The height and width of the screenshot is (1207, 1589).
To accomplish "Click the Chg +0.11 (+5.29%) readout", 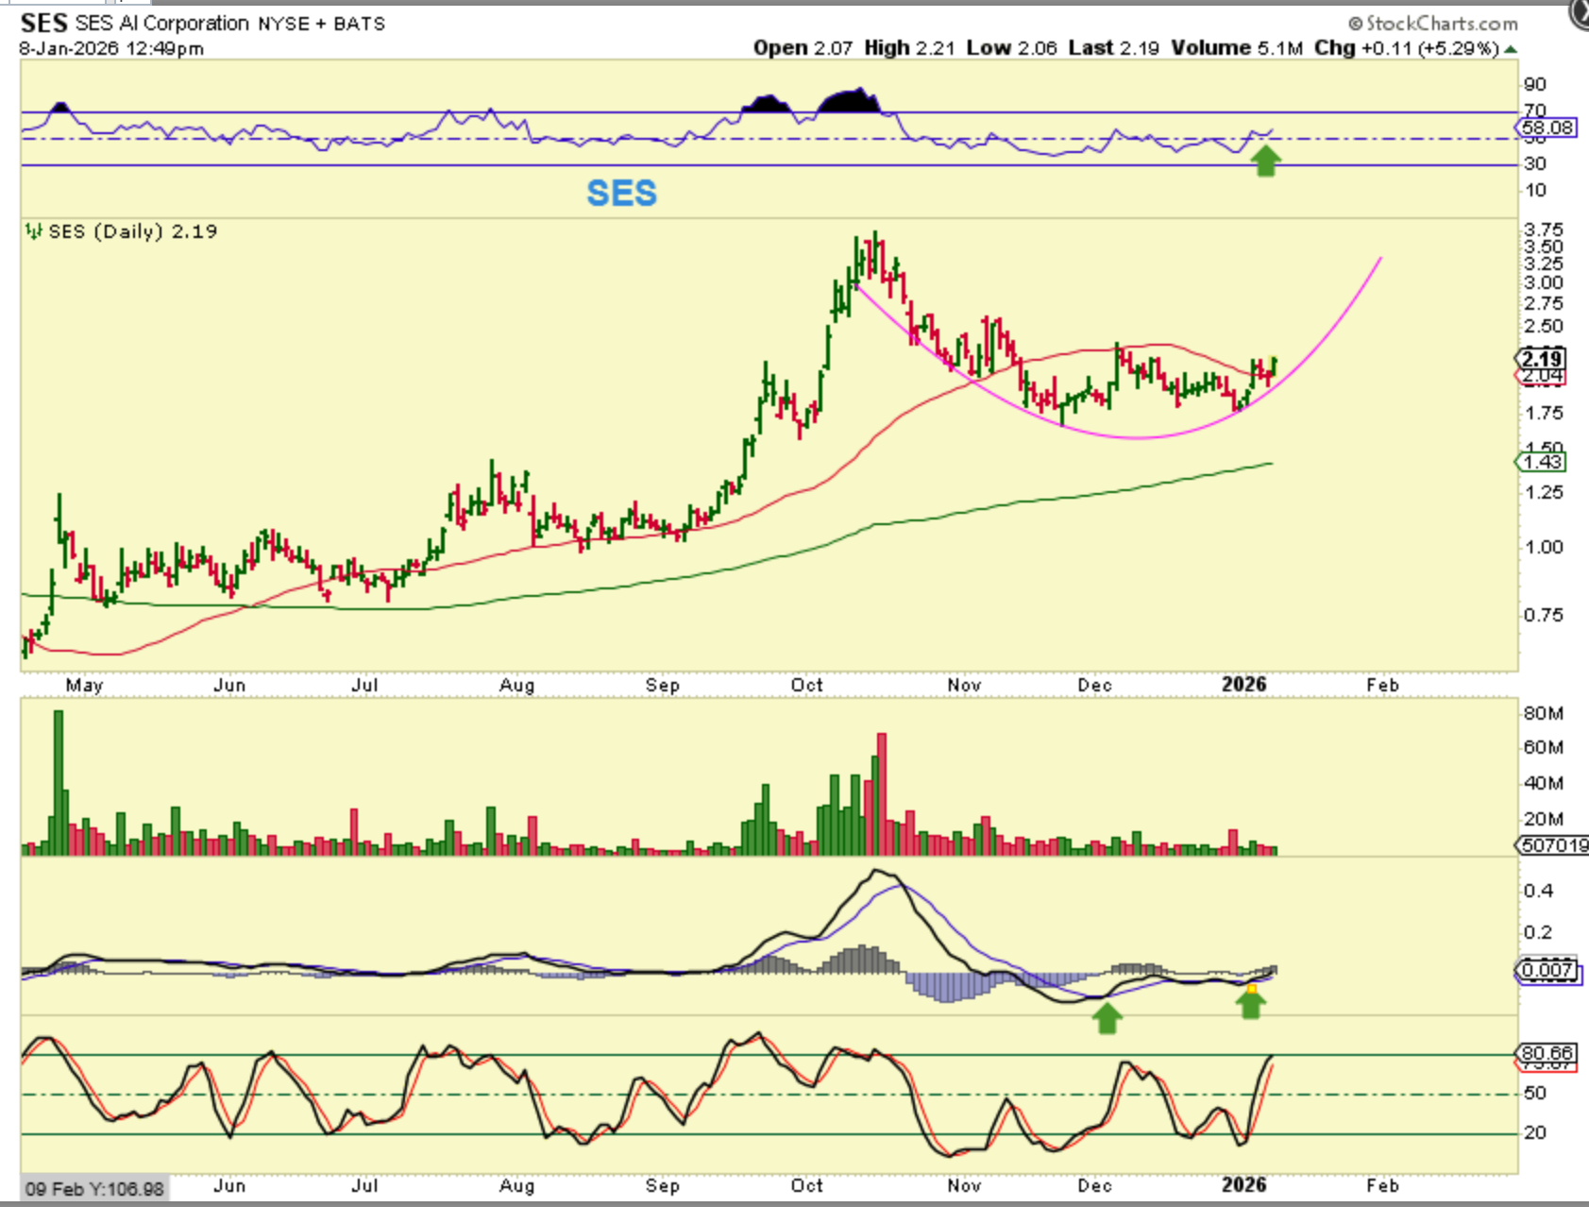I will (1406, 48).
